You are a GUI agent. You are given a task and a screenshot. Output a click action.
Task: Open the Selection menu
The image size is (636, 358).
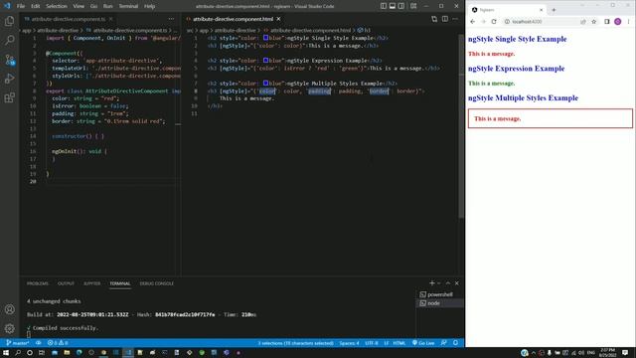[57, 6]
